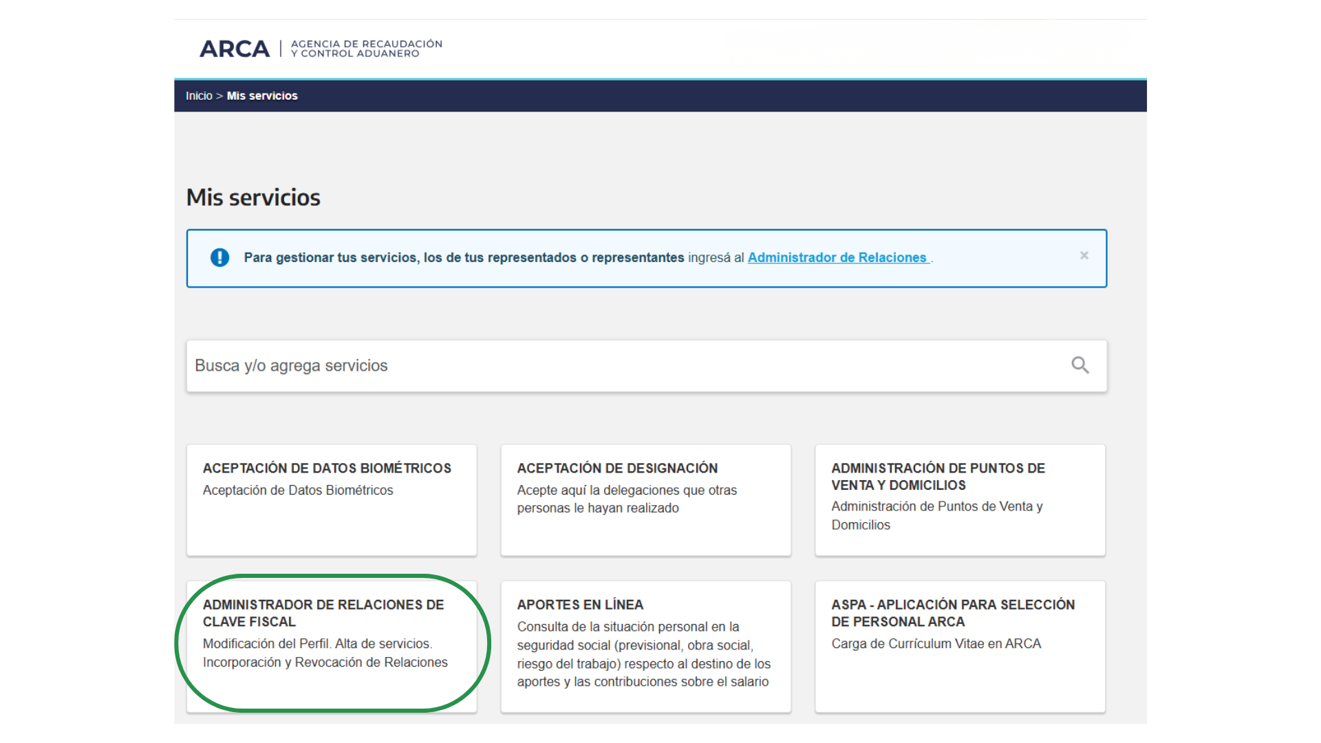This screenshot has width=1321, height=743.
Task: Click Carga de Currículum Vitae description
Action: coord(936,644)
